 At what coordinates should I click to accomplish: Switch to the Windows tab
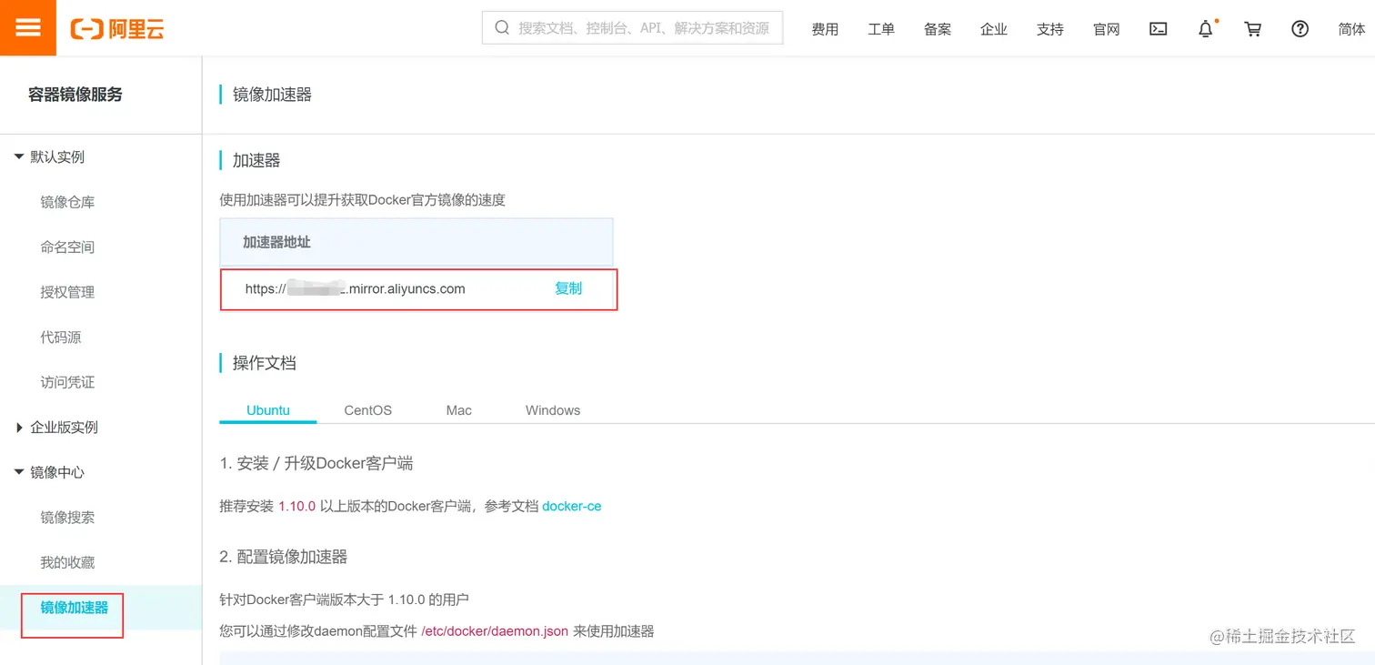tap(553, 410)
